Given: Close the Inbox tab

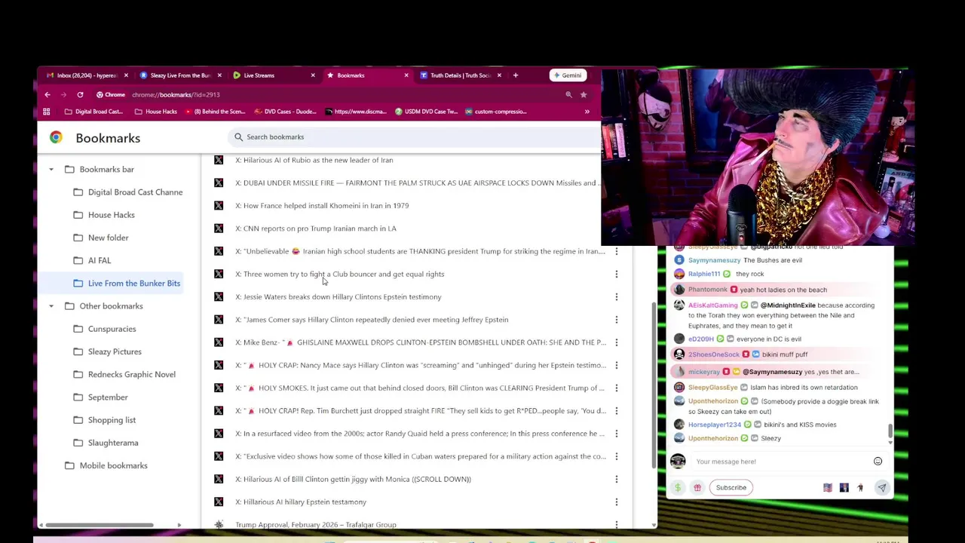Looking at the screenshot, I should coord(126,75).
